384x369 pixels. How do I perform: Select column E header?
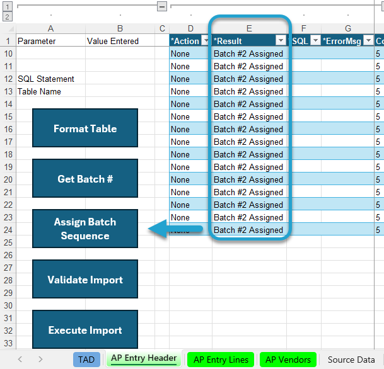[249, 28]
